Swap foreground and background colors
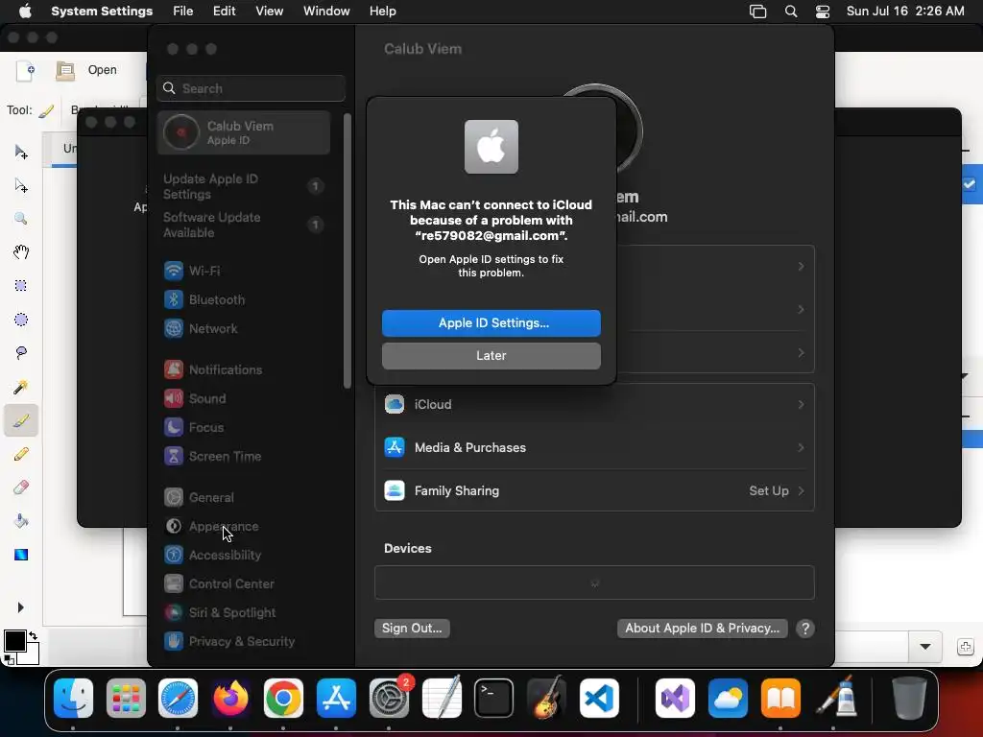983x737 pixels. pyautogui.click(x=34, y=635)
